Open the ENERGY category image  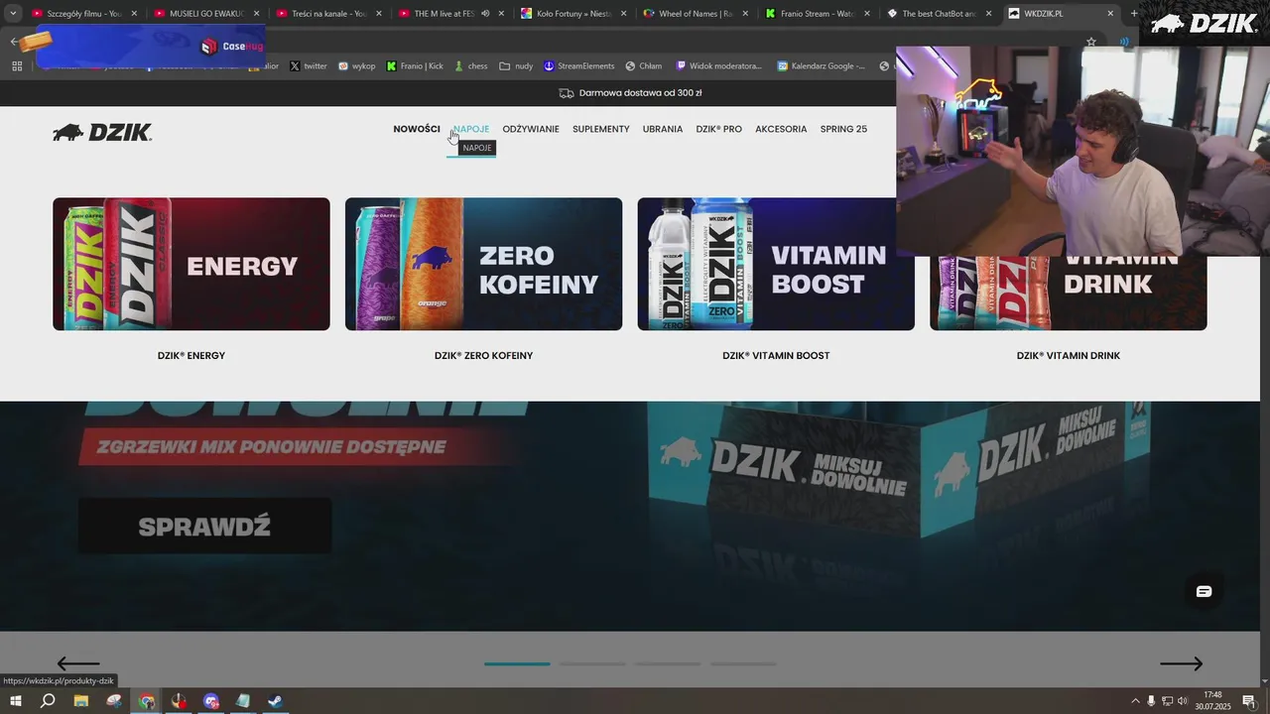[x=191, y=264]
